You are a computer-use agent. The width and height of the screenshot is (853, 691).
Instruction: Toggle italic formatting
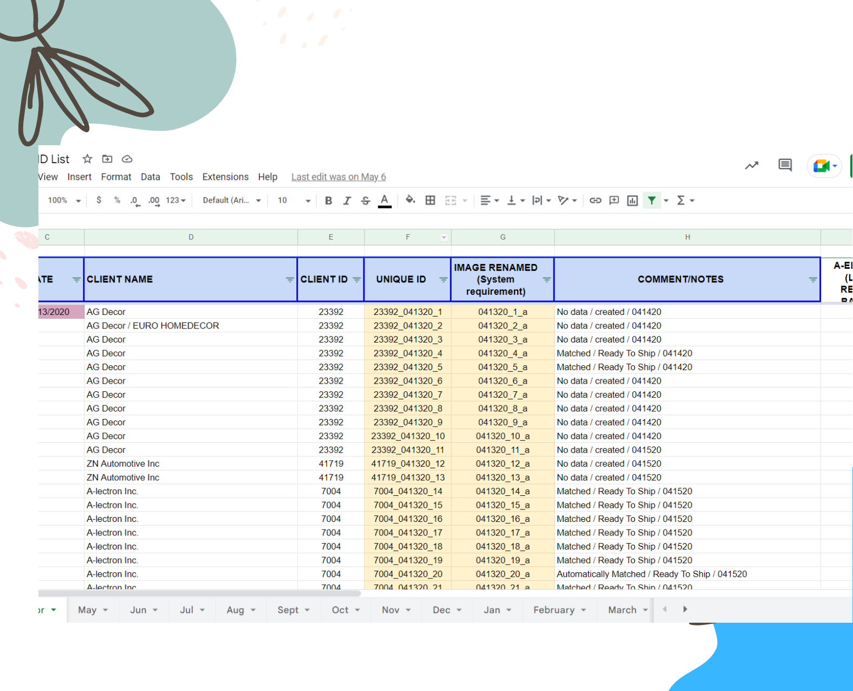[x=347, y=201]
